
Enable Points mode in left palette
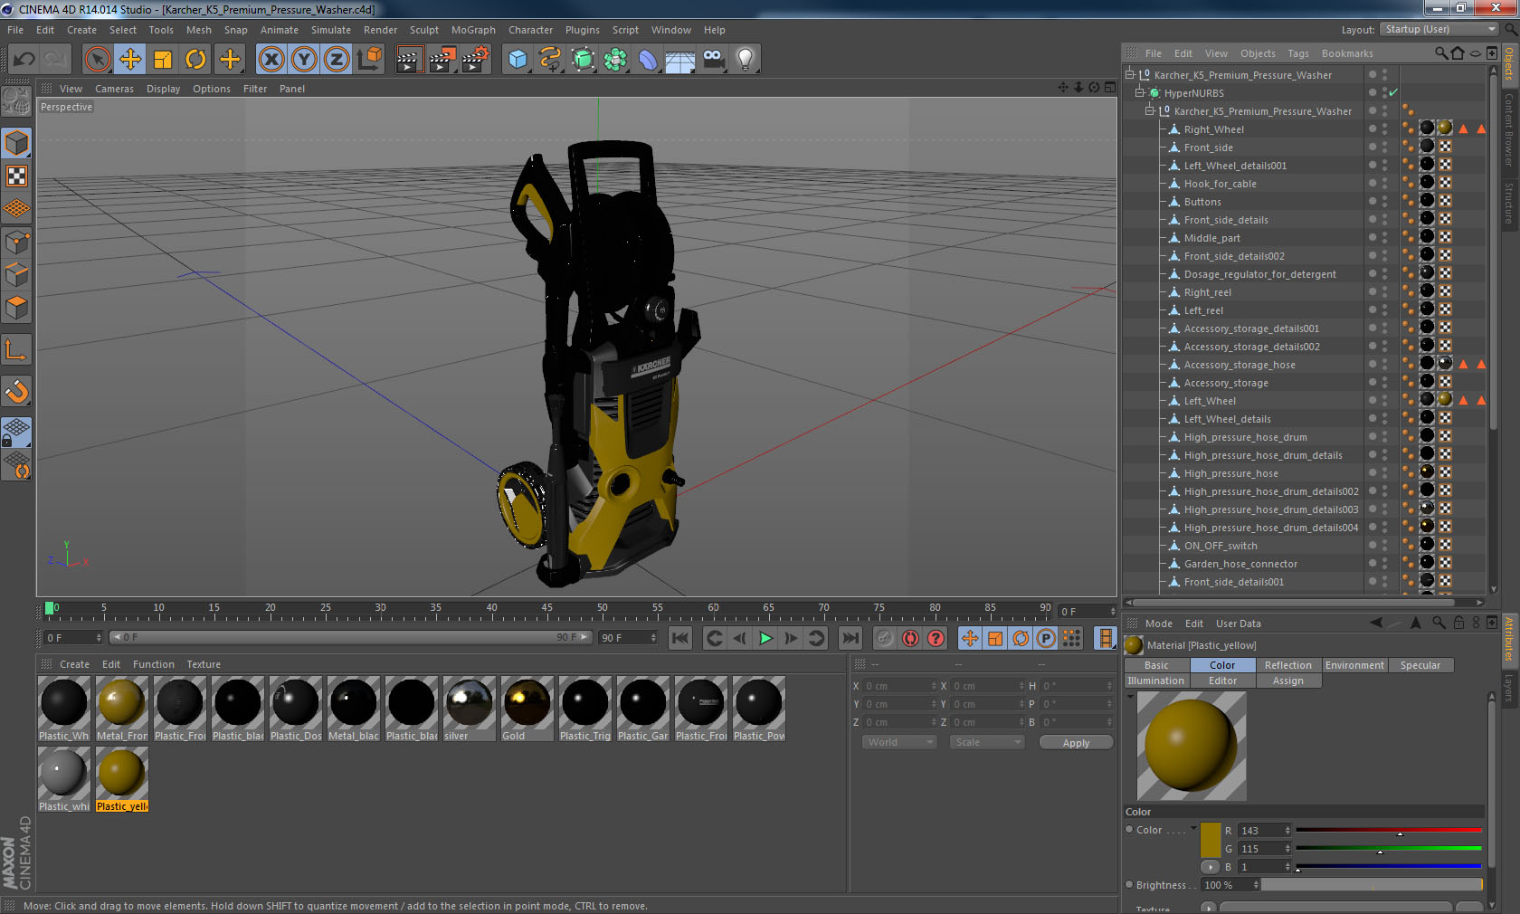pyautogui.click(x=16, y=243)
